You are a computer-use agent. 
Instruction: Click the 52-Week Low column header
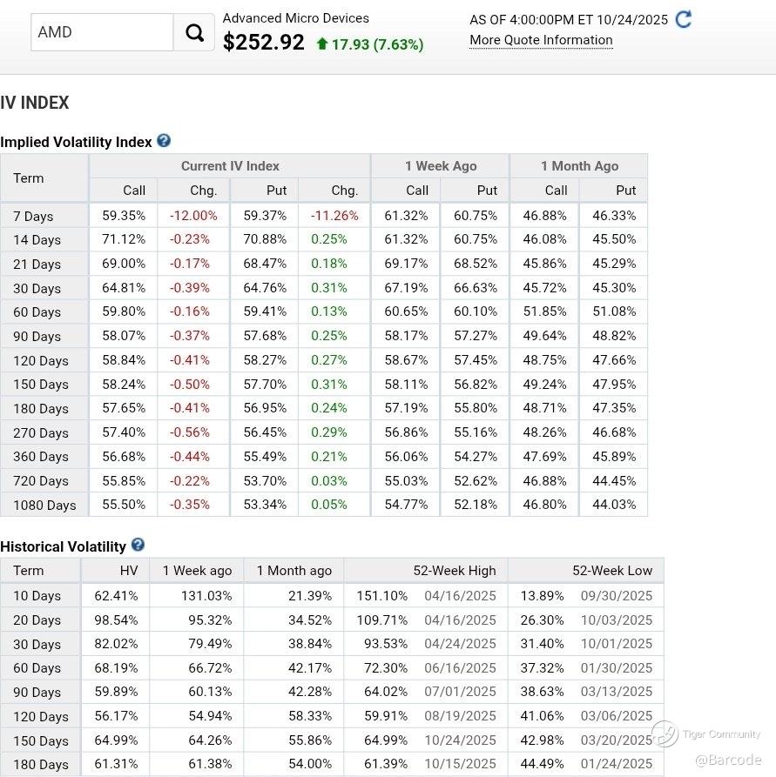coord(612,571)
